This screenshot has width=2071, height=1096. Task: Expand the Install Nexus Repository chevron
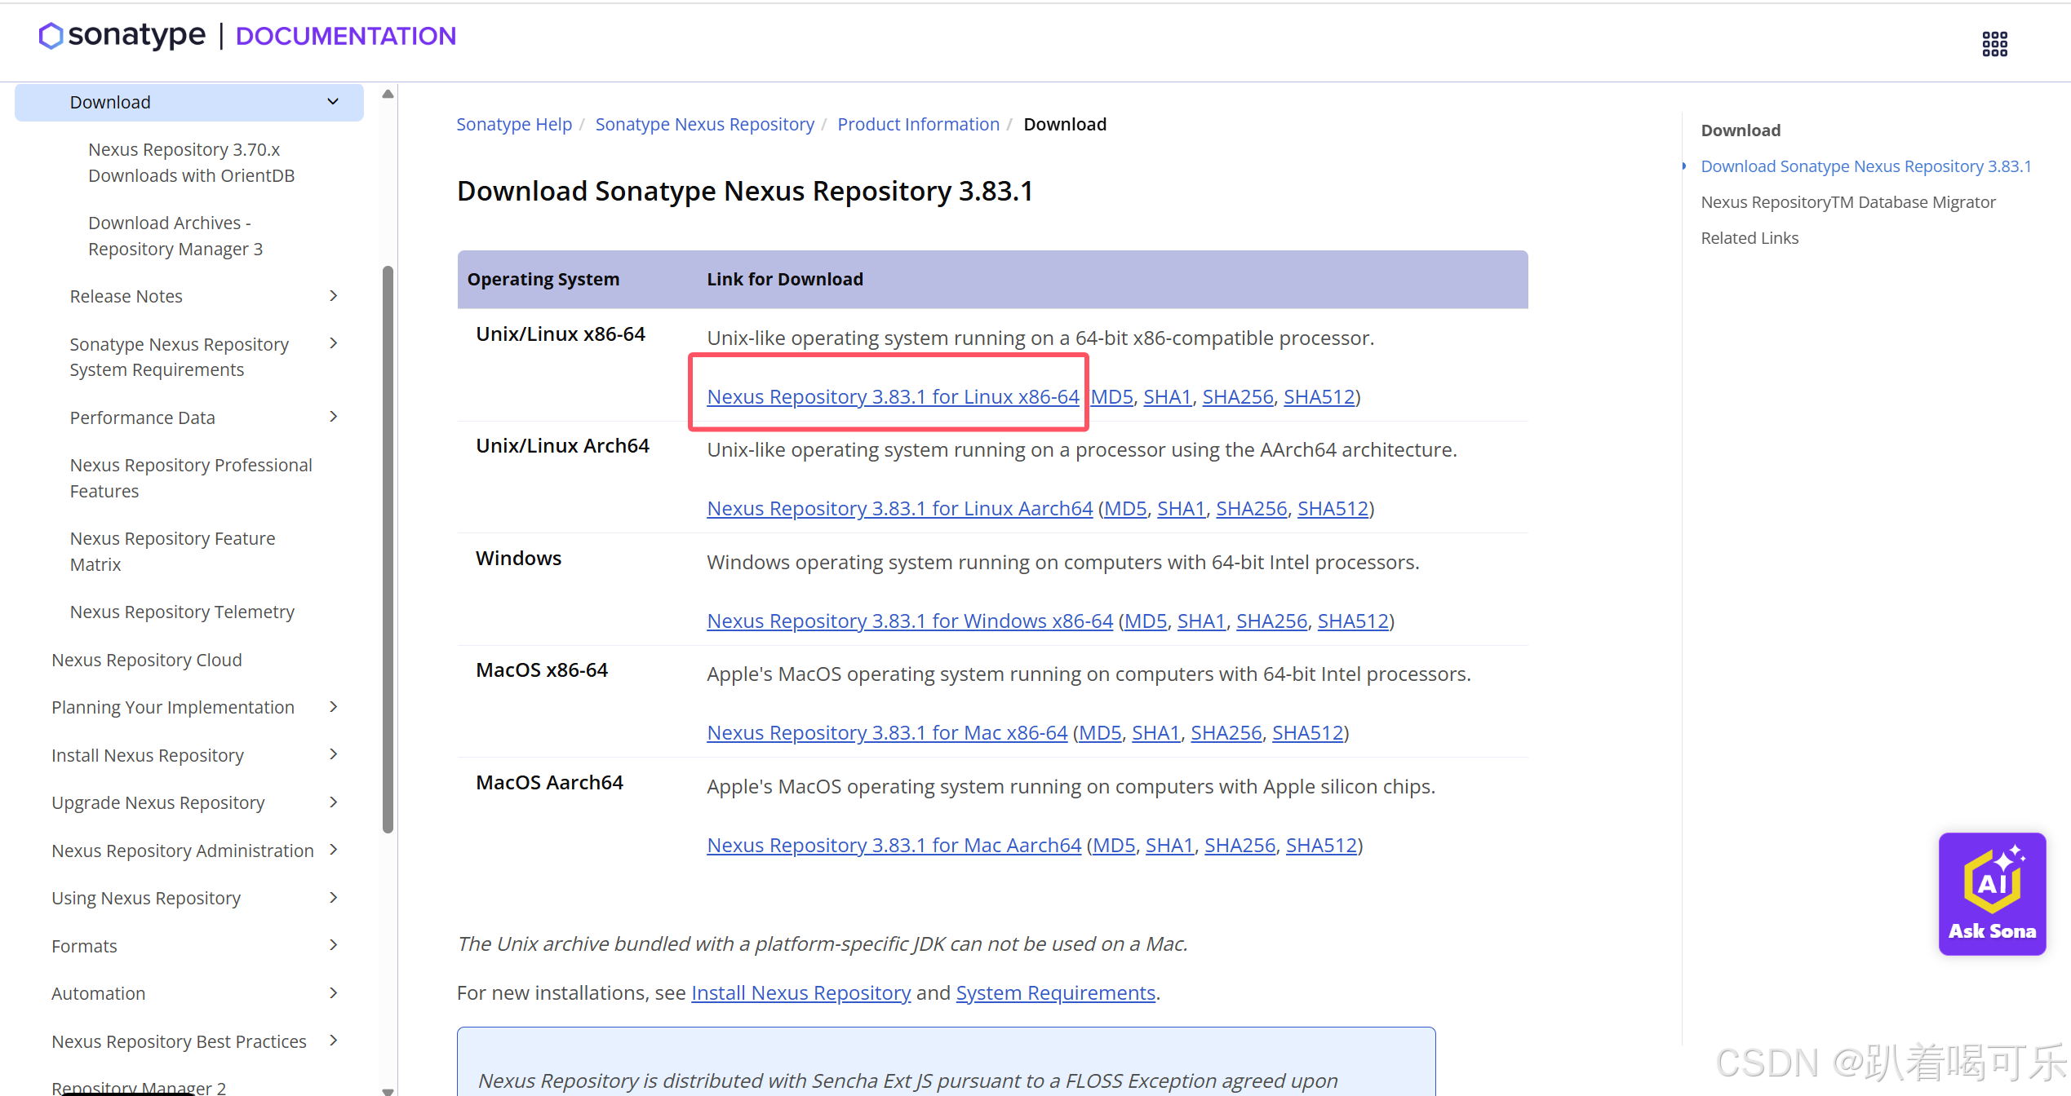pos(333,754)
